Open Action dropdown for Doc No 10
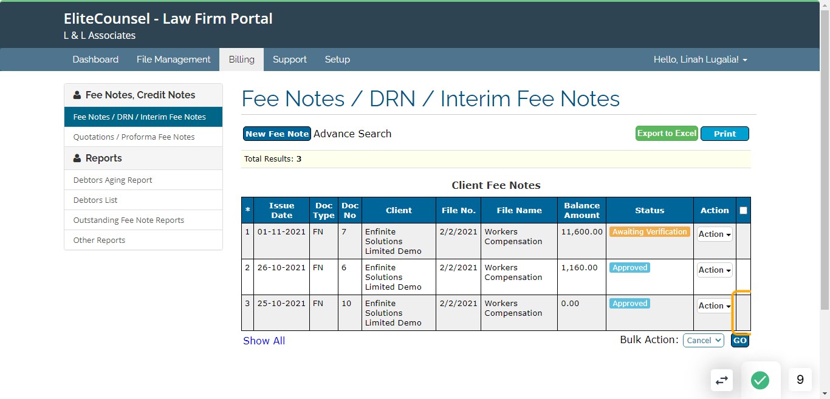This screenshot has width=830, height=399. pos(715,305)
